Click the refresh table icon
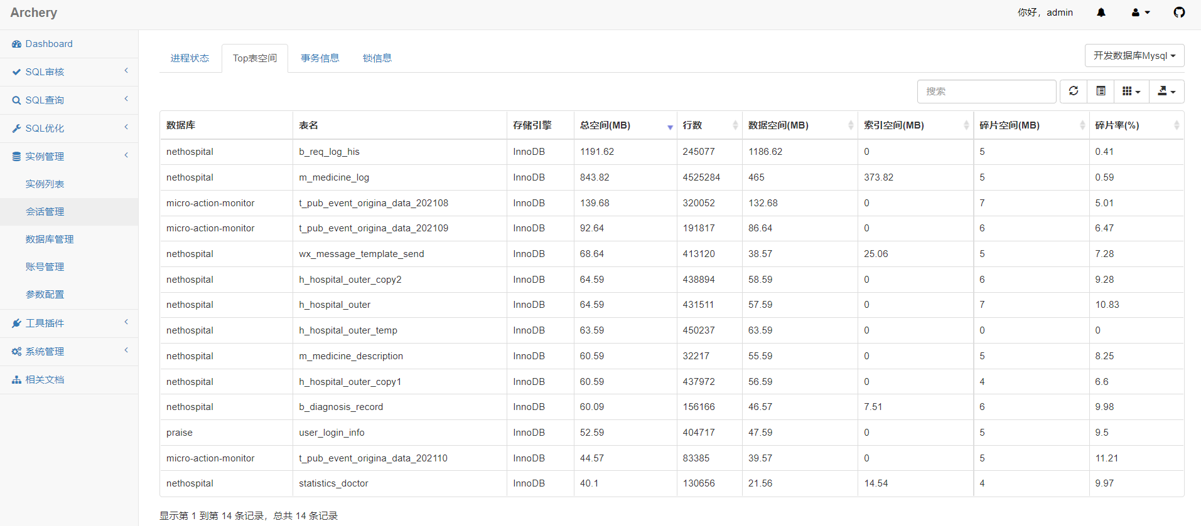 pyautogui.click(x=1074, y=91)
